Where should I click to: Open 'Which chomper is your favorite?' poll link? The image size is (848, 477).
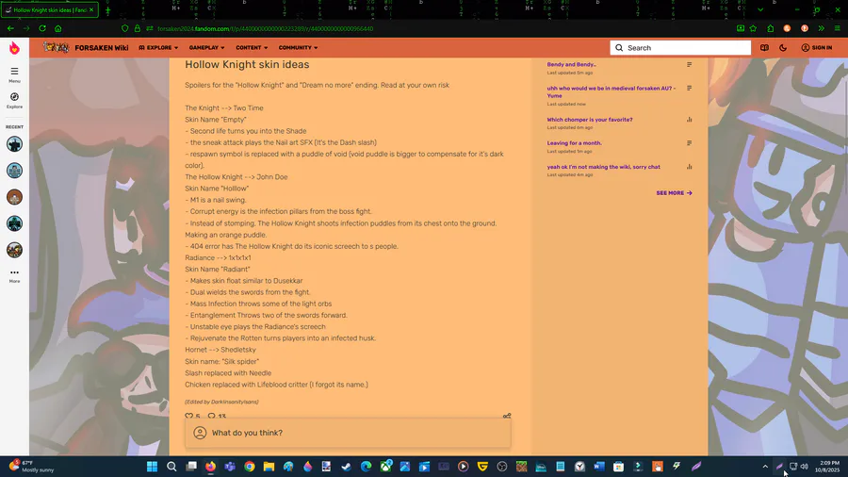[x=590, y=120]
